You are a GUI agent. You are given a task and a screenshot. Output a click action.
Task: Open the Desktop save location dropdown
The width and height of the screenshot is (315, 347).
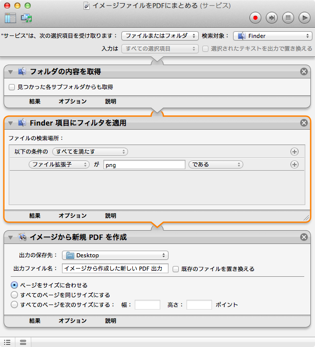click(115, 255)
